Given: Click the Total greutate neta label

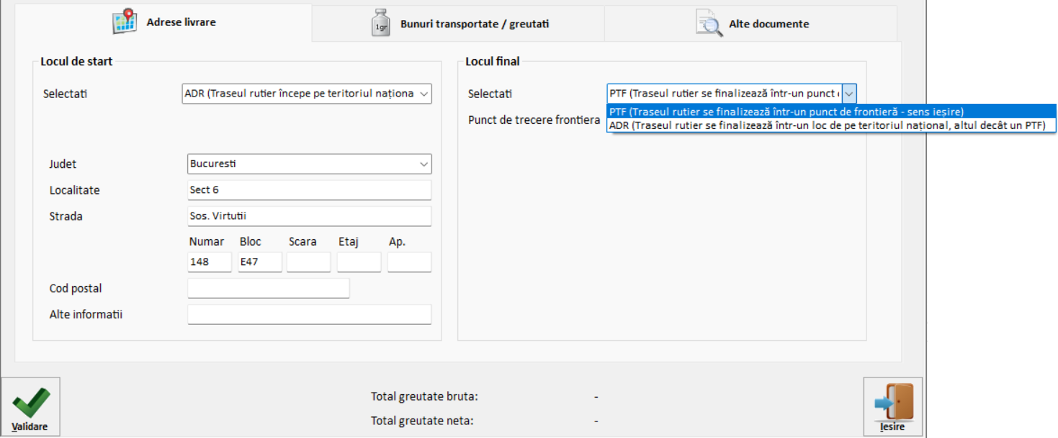Looking at the screenshot, I should (x=422, y=421).
